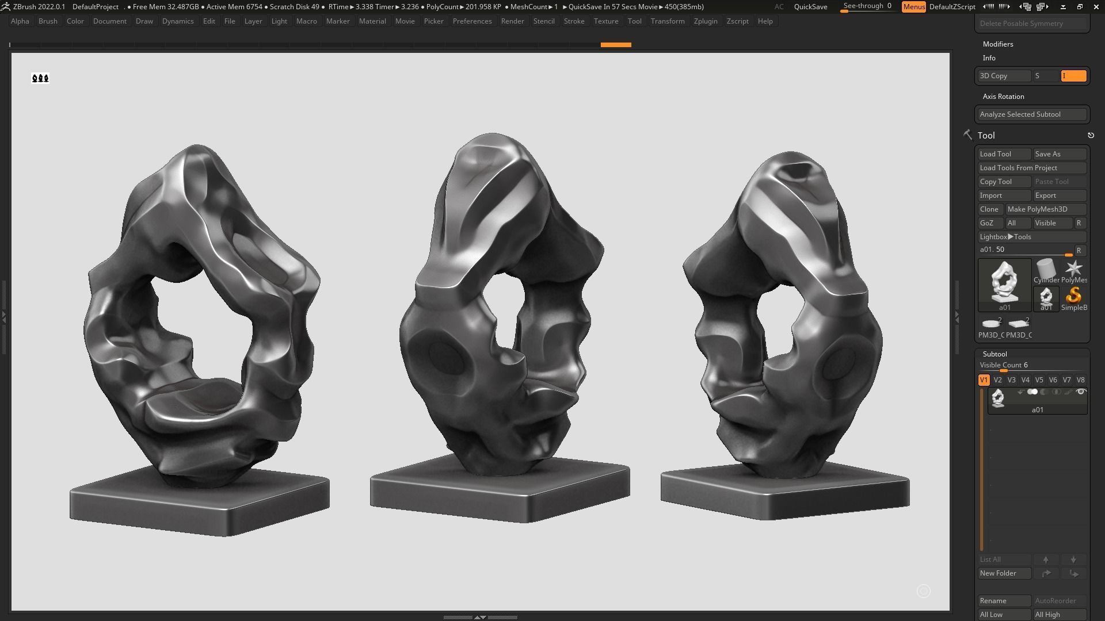
Task: Click the canvas corner circle icon
Action: 924,591
